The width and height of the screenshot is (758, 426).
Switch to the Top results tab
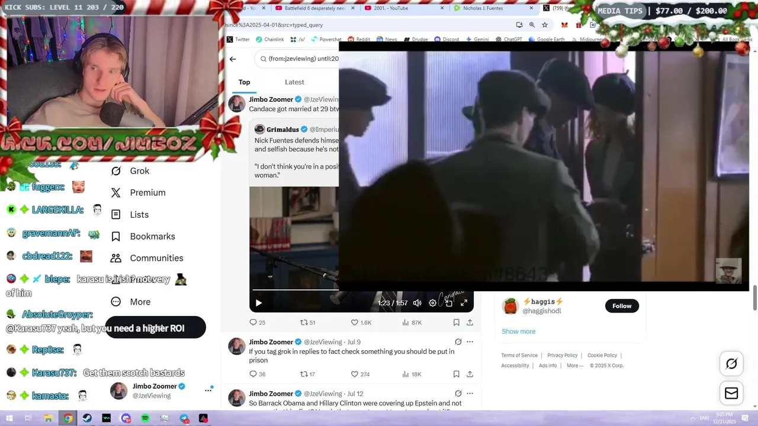pyautogui.click(x=245, y=82)
